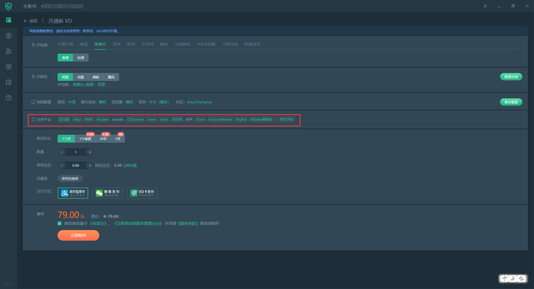Open the list records sidebar icon
The image size is (534, 289).
[8, 82]
